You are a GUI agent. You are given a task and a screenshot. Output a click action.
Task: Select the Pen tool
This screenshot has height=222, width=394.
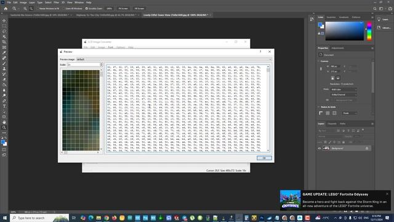pyautogui.click(x=4, y=101)
